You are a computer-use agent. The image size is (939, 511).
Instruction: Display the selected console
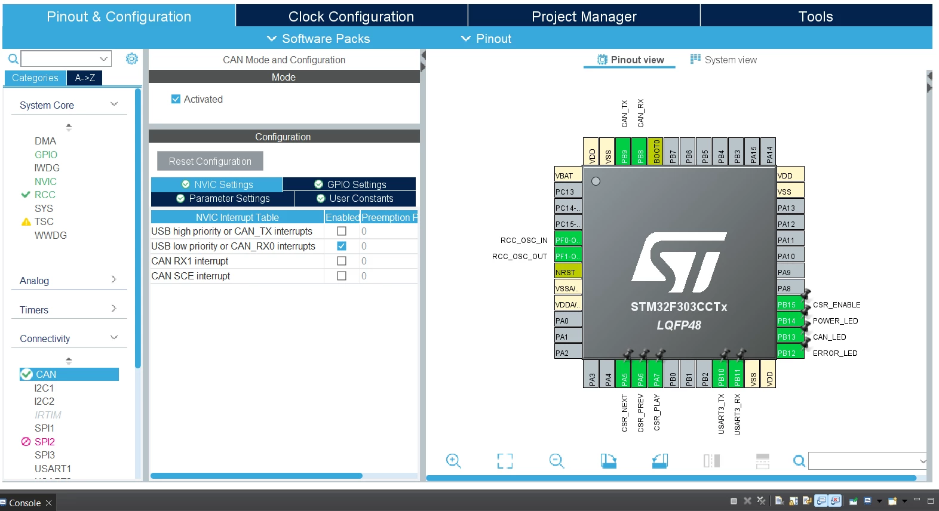[868, 501]
